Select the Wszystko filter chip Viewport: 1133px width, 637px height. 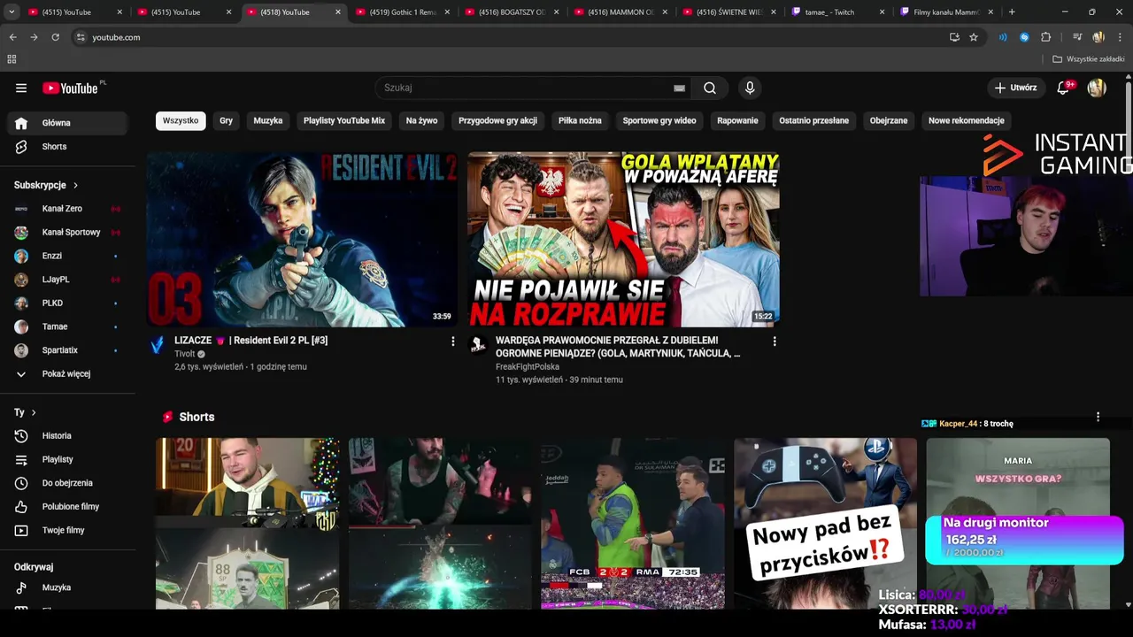pyautogui.click(x=181, y=120)
